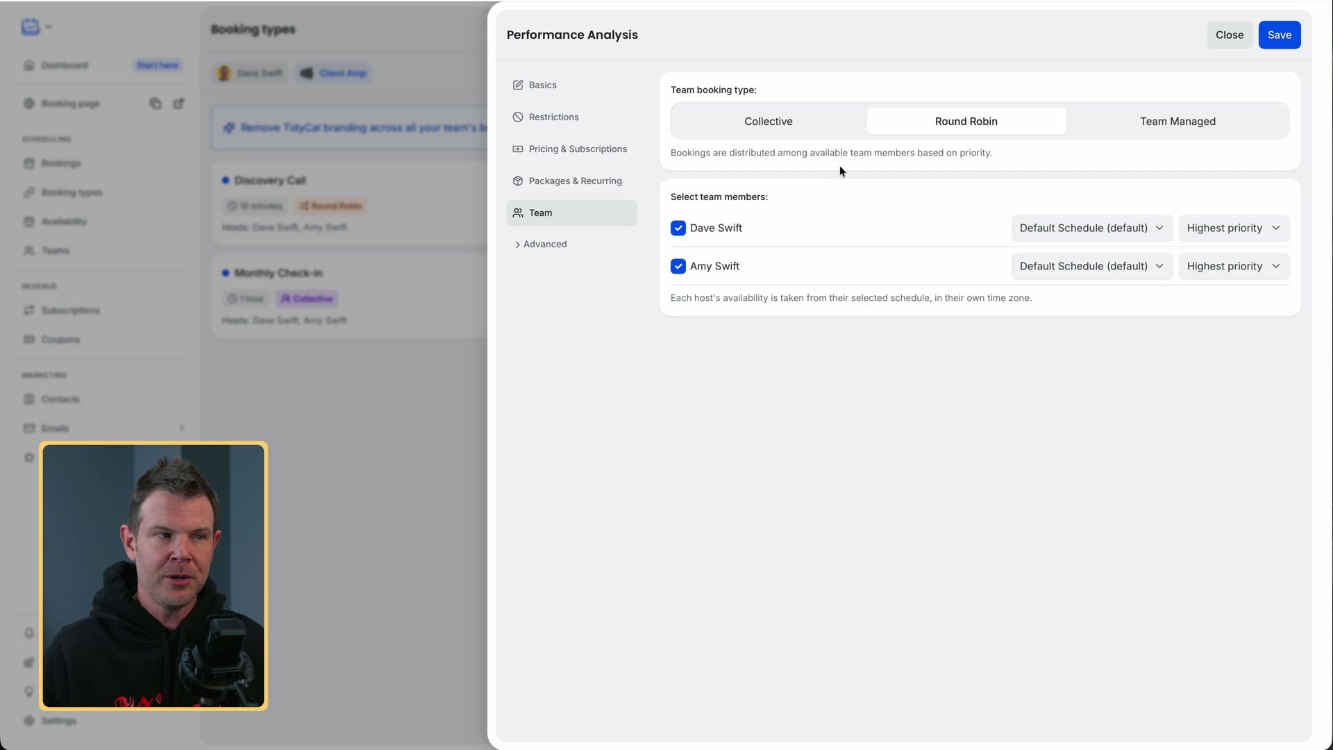Select the Team section
This screenshot has width=1333, height=750.
pos(571,212)
